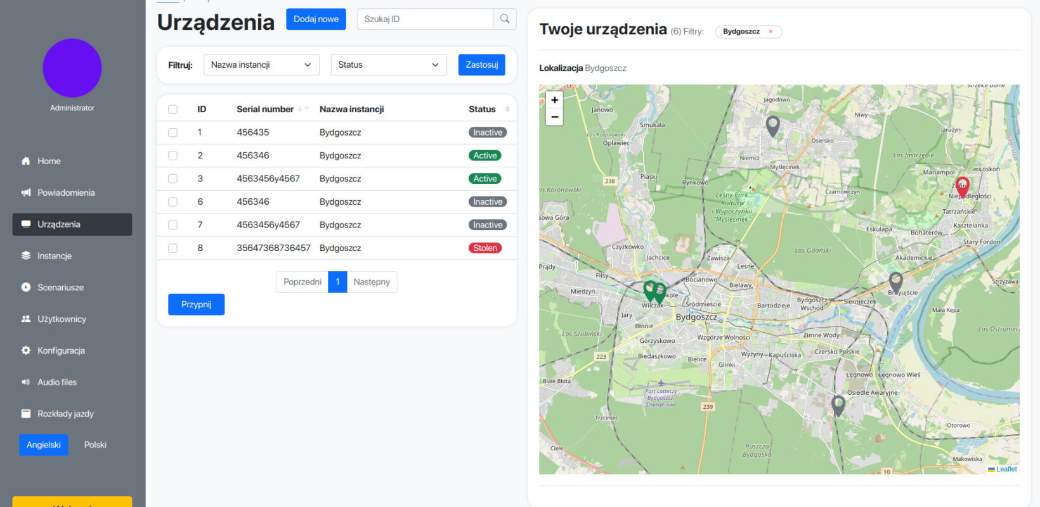Go to the Poprzedni page
Viewport: 1040px width, 507px height.
pyautogui.click(x=302, y=282)
